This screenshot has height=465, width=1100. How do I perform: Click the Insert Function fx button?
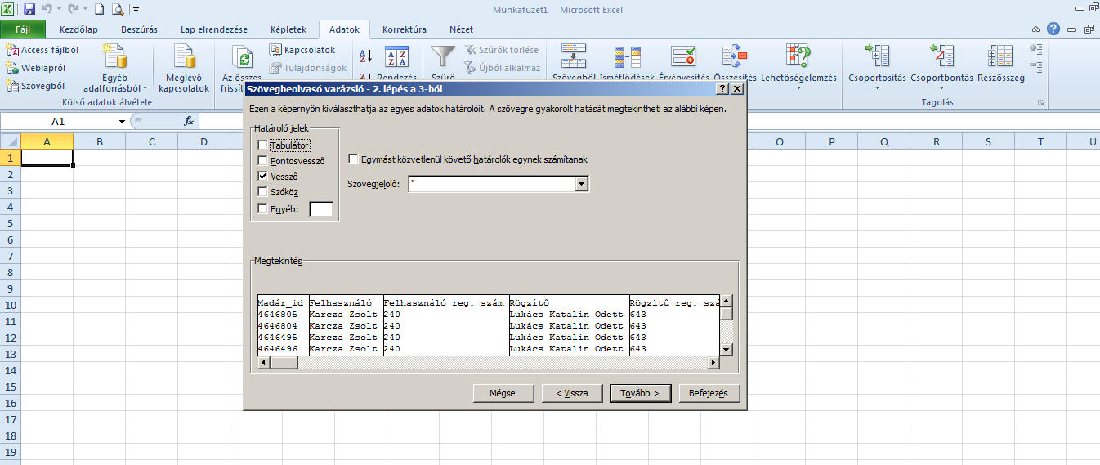tap(189, 121)
